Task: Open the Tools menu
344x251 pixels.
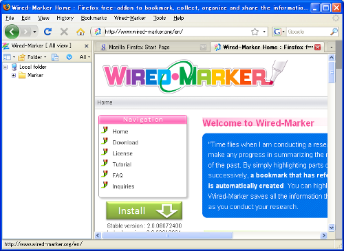Action: tap(160, 18)
